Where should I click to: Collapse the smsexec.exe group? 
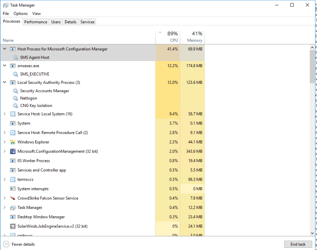pos(5,66)
